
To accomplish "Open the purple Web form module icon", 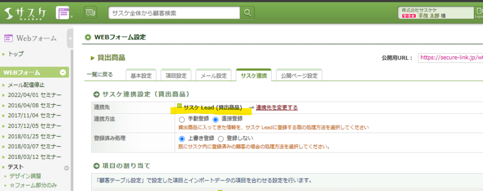I will [x=62, y=13].
